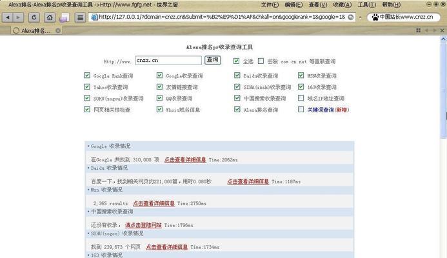Toggle the 去除 com cn net checkbox
The image size is (447, 258).
tap(261, 61)
